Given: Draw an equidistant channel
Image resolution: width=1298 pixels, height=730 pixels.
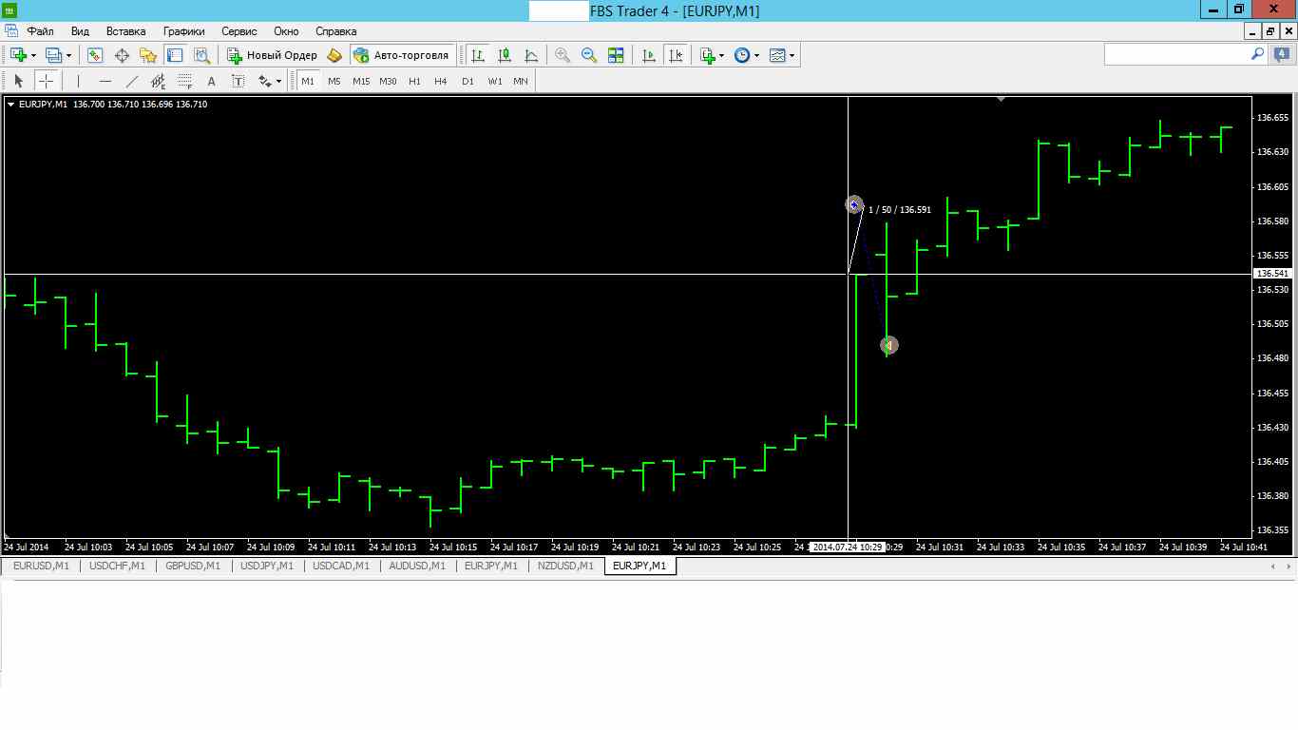Looking at the screenshot, I should click(x=158, y=81).
